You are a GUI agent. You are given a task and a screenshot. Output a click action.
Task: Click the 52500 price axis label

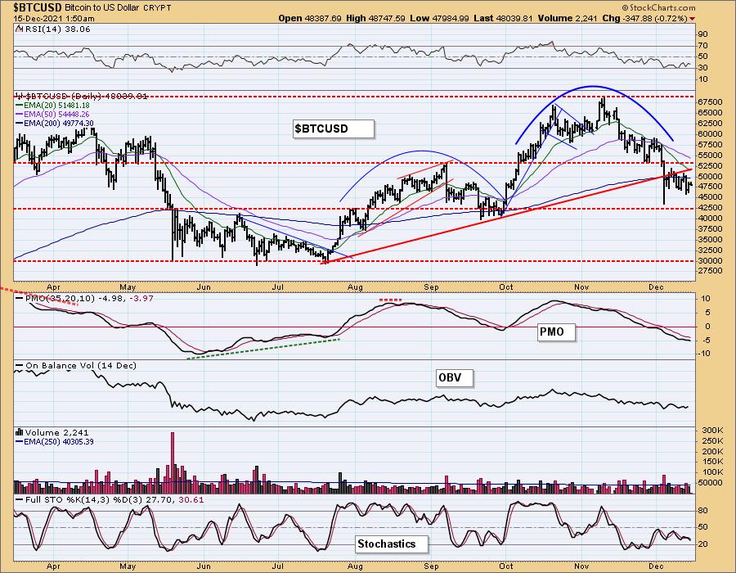tap(710, 166)
